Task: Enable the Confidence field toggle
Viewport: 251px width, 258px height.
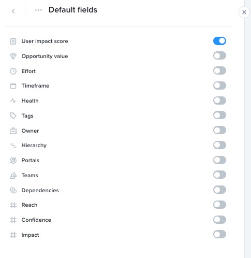Action: tap(219, 220)
